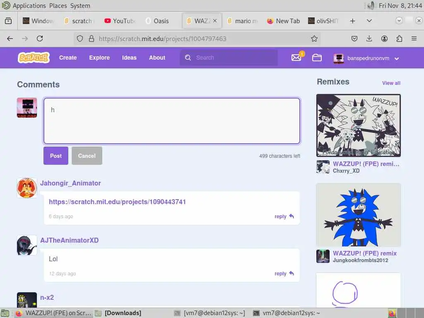424x318 pixels.
Task: Click in the comment text box
Action: pos(172,121)
